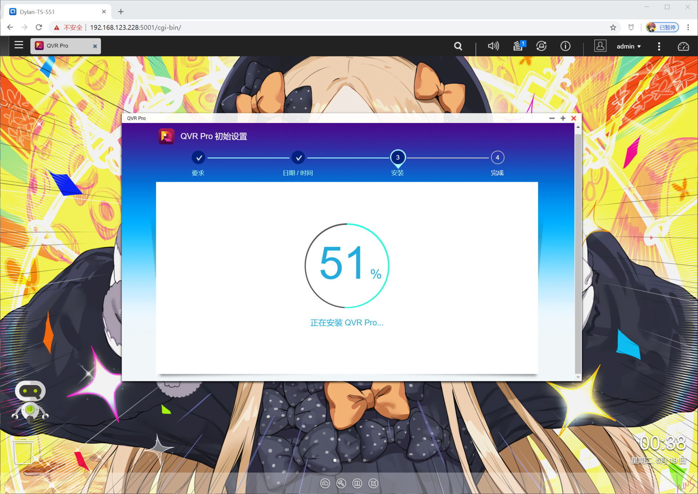Open event notifications info icon
The image size is (698, 494).
click(565, 46)
